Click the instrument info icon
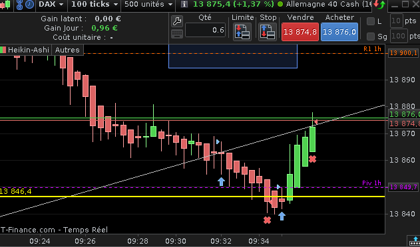Screen dimensions: 420x247 pyautogui.click(x=184, y=4)
